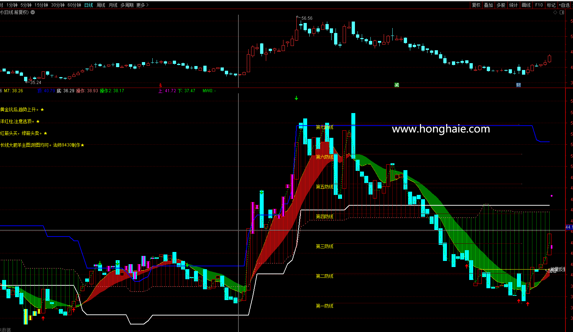Expand the 更多 period options

coord(142,5)
